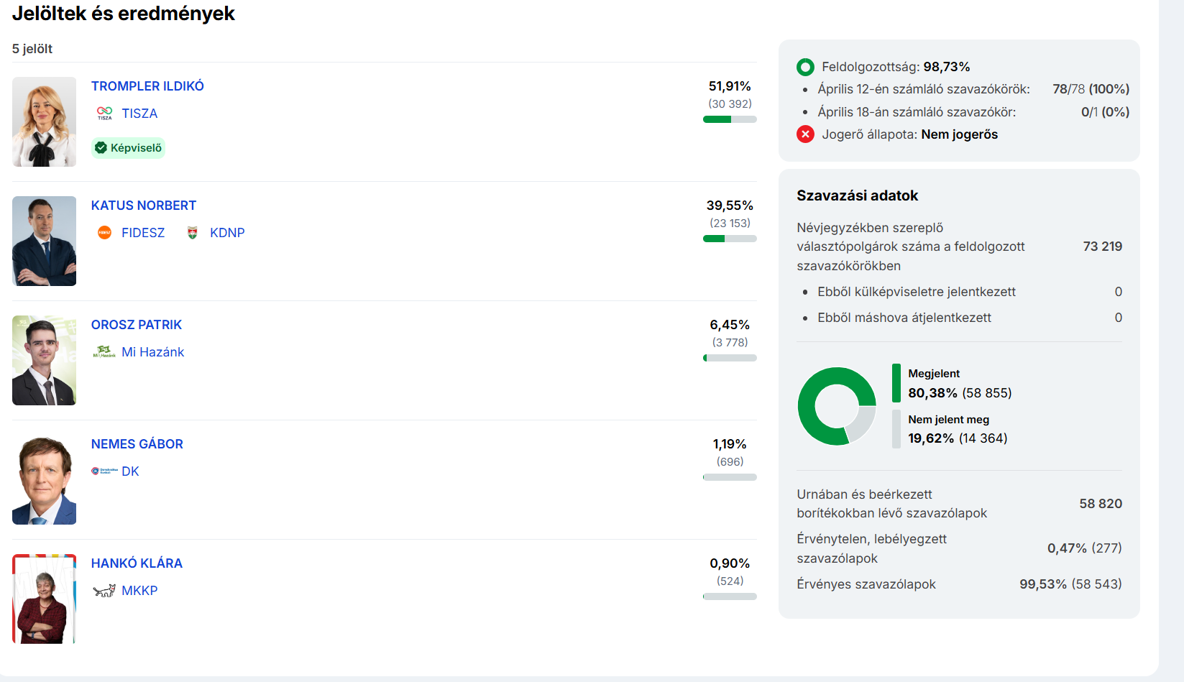Click the Mi Hazánk party name link
The width and height of the screenshot is (1184, 682).
click(x=152, y=352)
